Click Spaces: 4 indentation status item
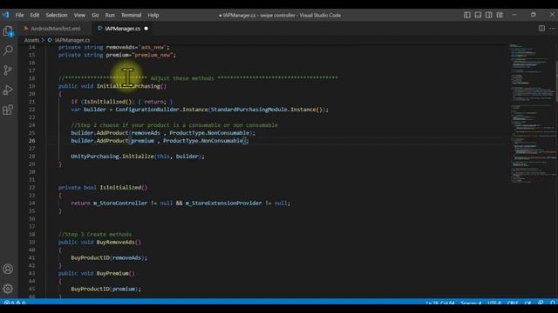 point(471,303)
